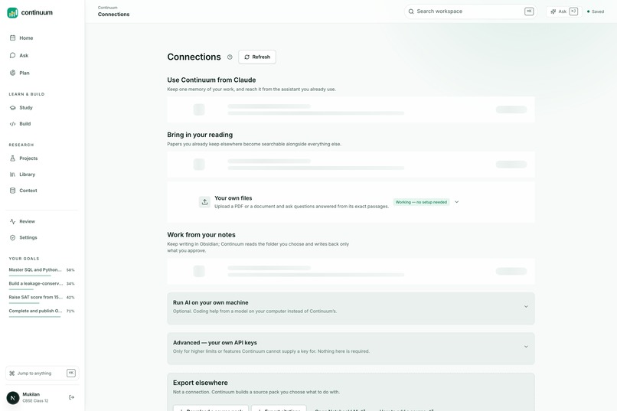Open Settings via its shield icon

[12, 237]
